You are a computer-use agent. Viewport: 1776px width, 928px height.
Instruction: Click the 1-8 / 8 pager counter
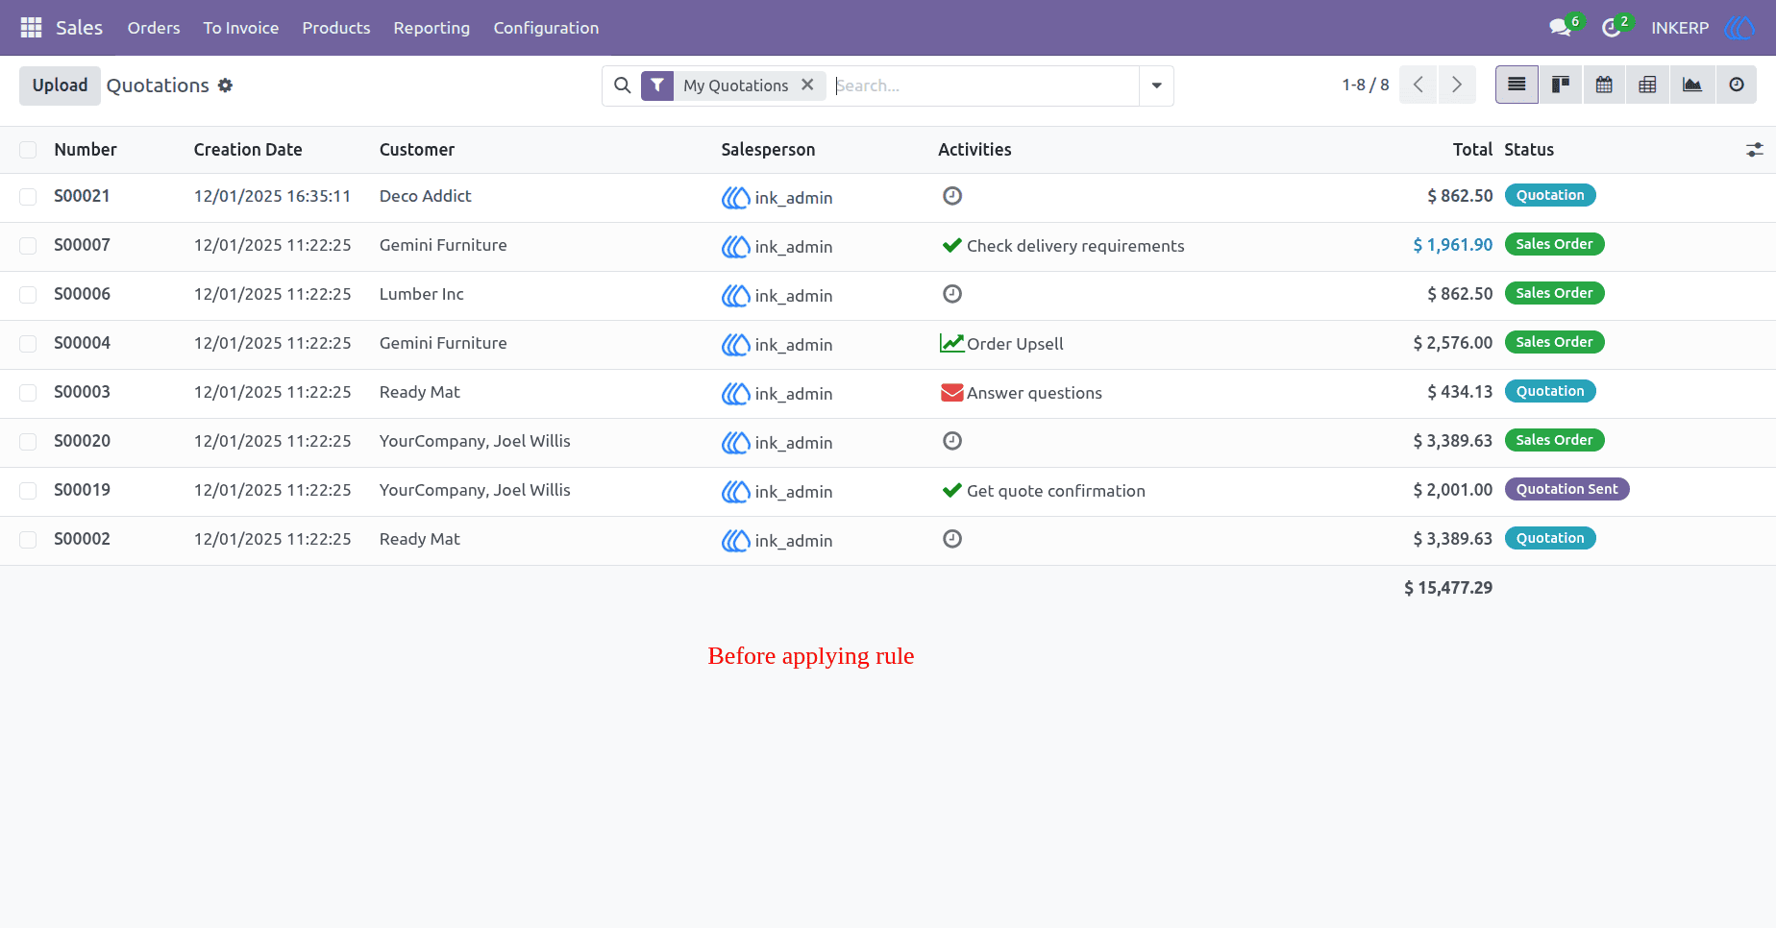1366,85
